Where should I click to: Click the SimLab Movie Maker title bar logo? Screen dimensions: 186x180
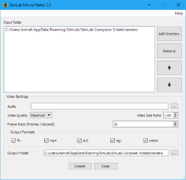[x=5, y=5]
